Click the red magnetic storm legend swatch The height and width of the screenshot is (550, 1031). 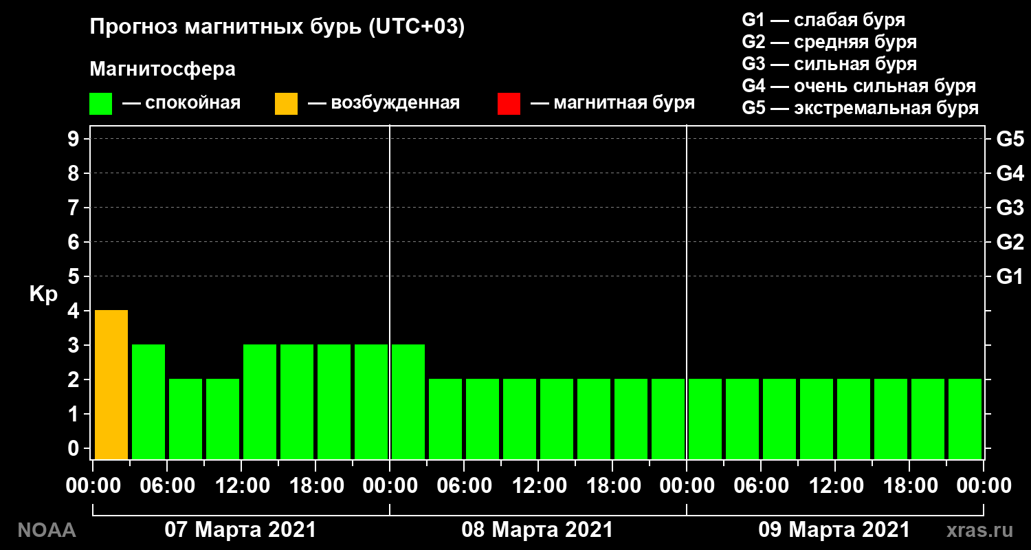point(509,104)
